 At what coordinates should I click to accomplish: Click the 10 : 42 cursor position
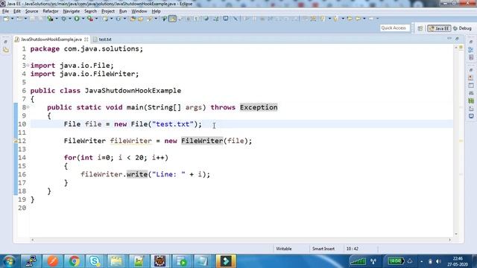[x=352, y=249]
